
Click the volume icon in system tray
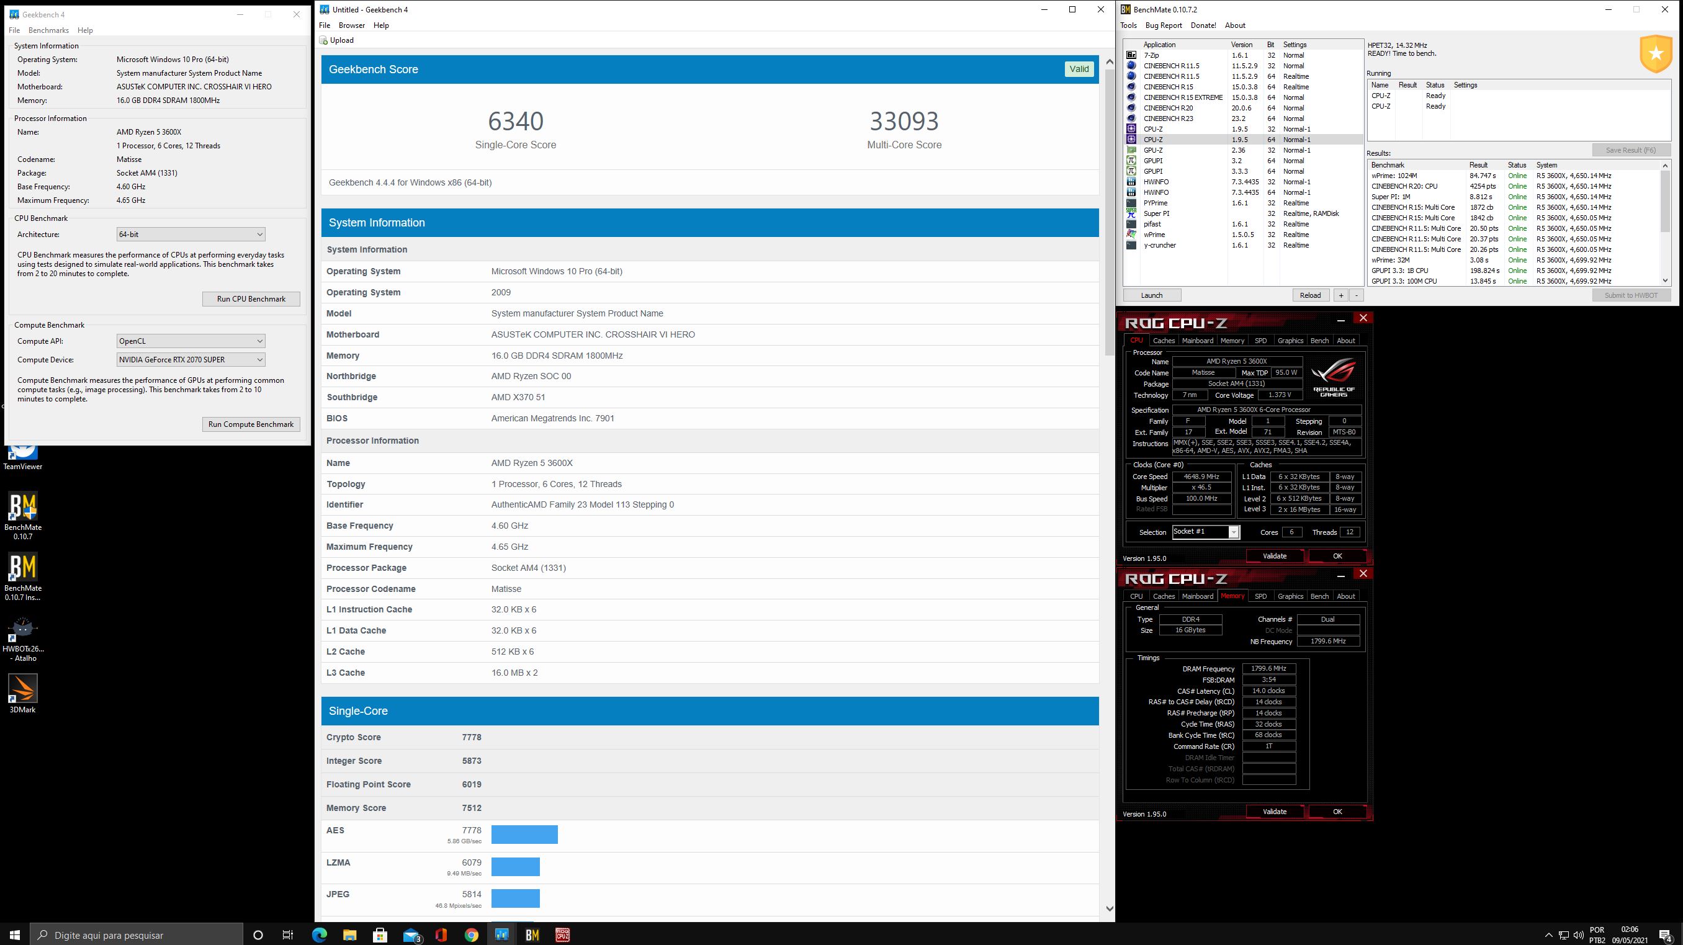(x=1579, y=934)
